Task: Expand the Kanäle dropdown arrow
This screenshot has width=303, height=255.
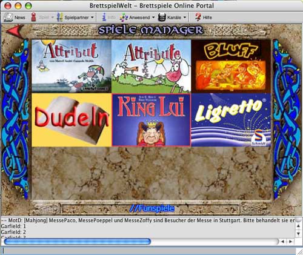Action: pos(185,18)
